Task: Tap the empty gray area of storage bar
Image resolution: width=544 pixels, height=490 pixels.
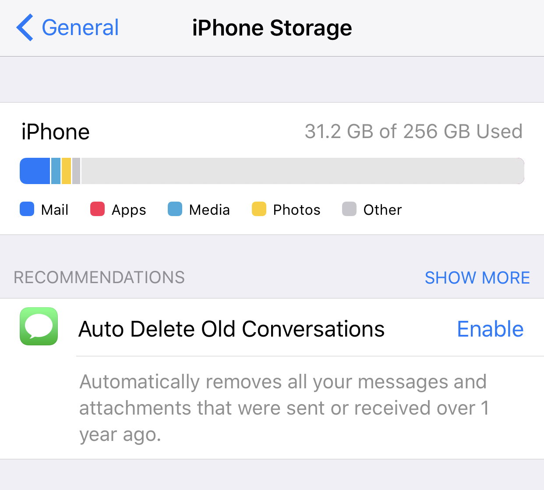Action: point(303,171)
